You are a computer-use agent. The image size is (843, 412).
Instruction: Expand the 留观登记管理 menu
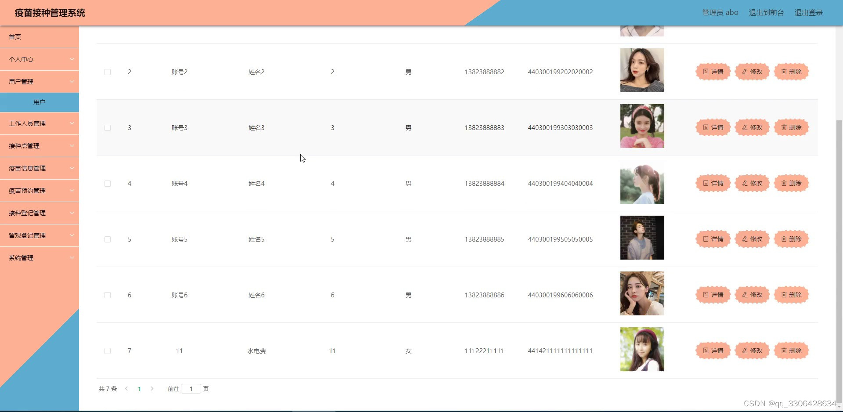[40, 235]
